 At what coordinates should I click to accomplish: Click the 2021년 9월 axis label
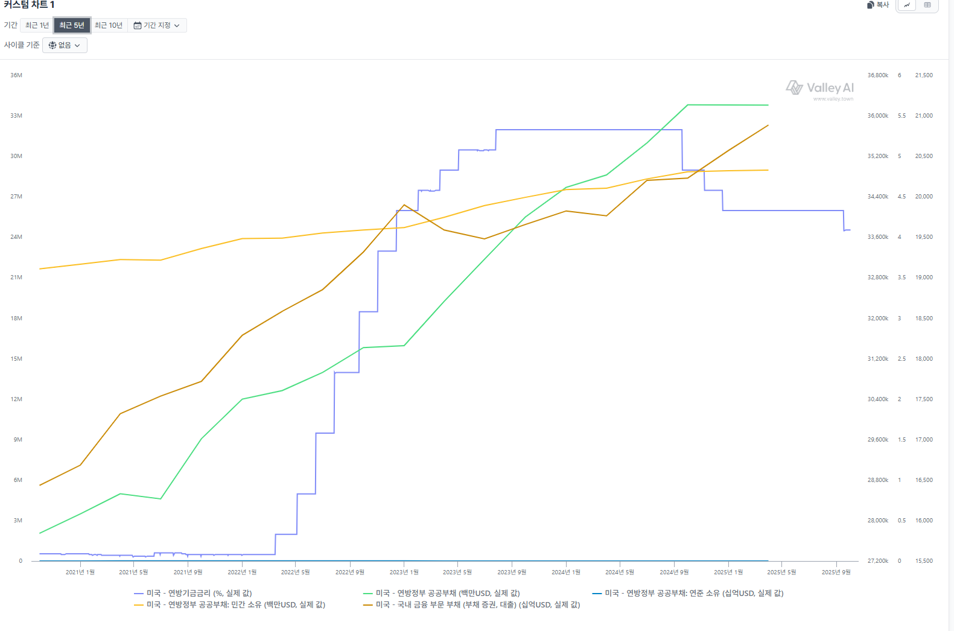[188, 572]
